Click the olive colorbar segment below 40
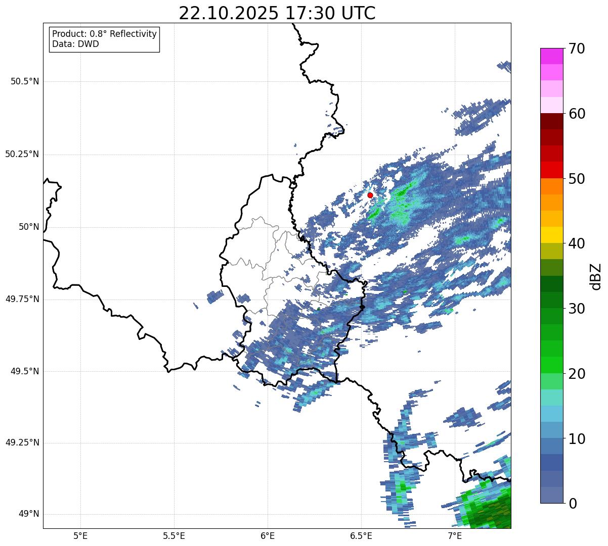608x546 pixels. pyautogui.click(x=551, y=252)
